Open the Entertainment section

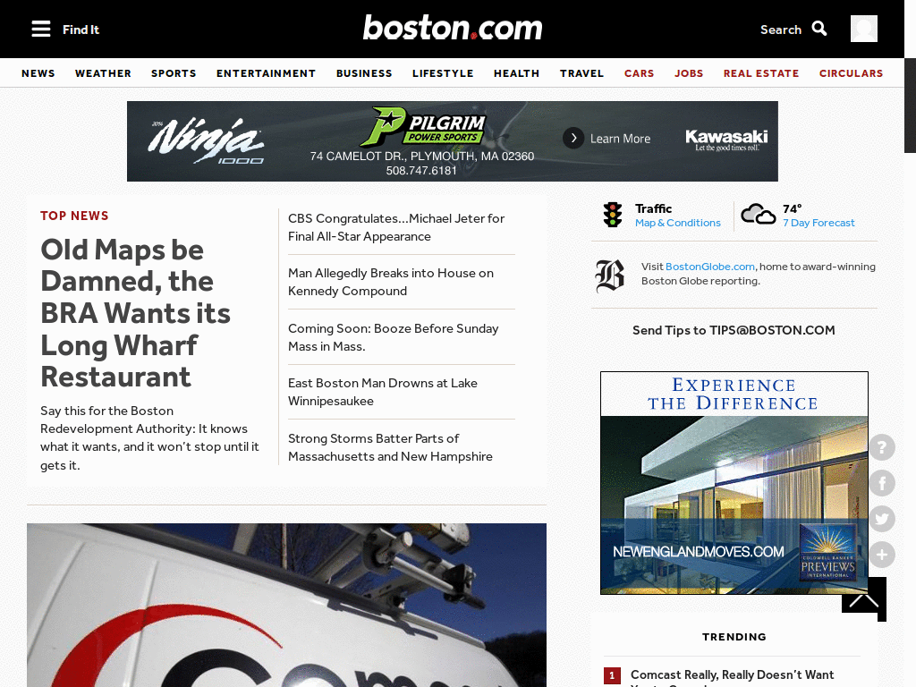click(266, 73)
